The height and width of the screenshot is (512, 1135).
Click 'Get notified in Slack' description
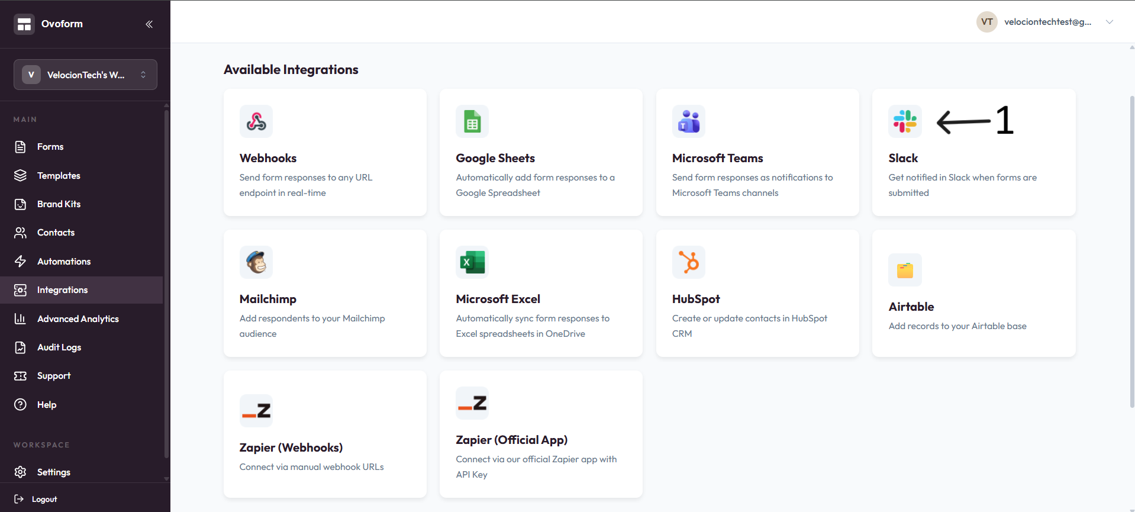click(963, 185)
